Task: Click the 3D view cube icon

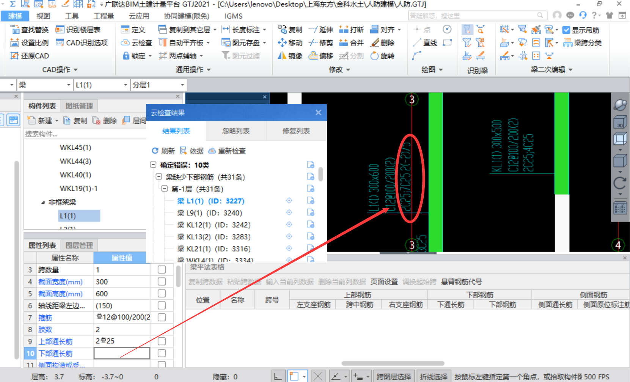Action: (x=620, y=122)
